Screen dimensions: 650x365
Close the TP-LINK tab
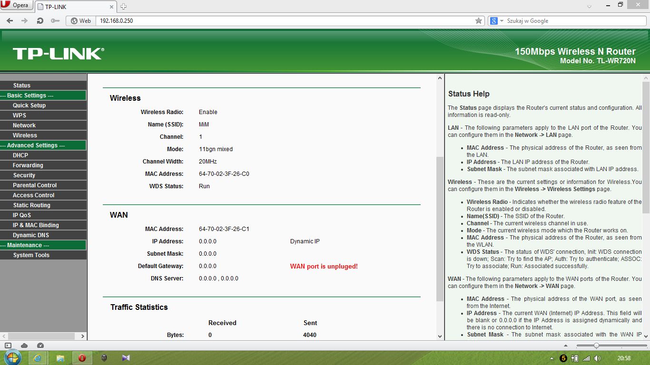click(x=112, y=7)
